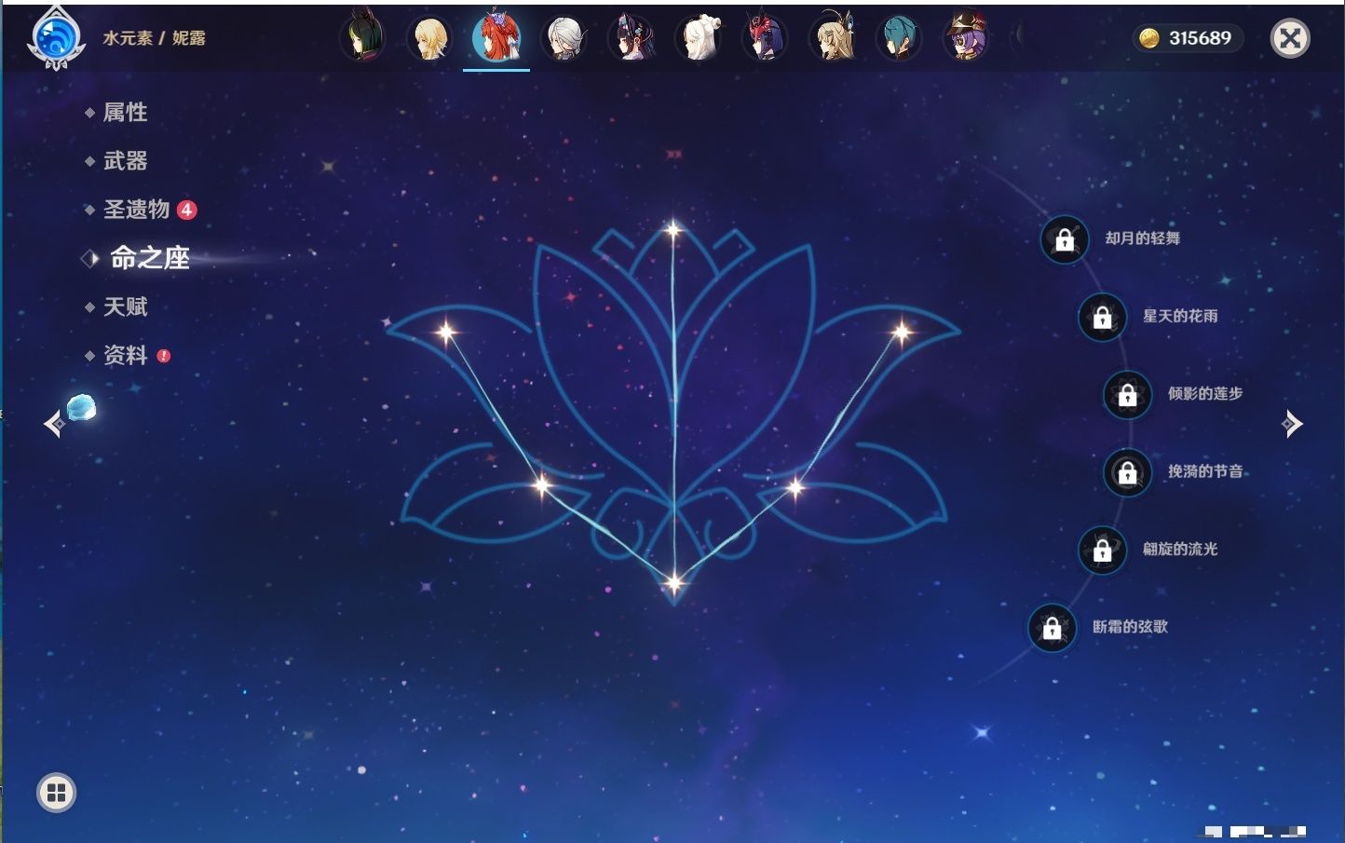This screenshot has height=843, width=1345.
Task: Select the silver-haired character avatar
Action: 564,38
